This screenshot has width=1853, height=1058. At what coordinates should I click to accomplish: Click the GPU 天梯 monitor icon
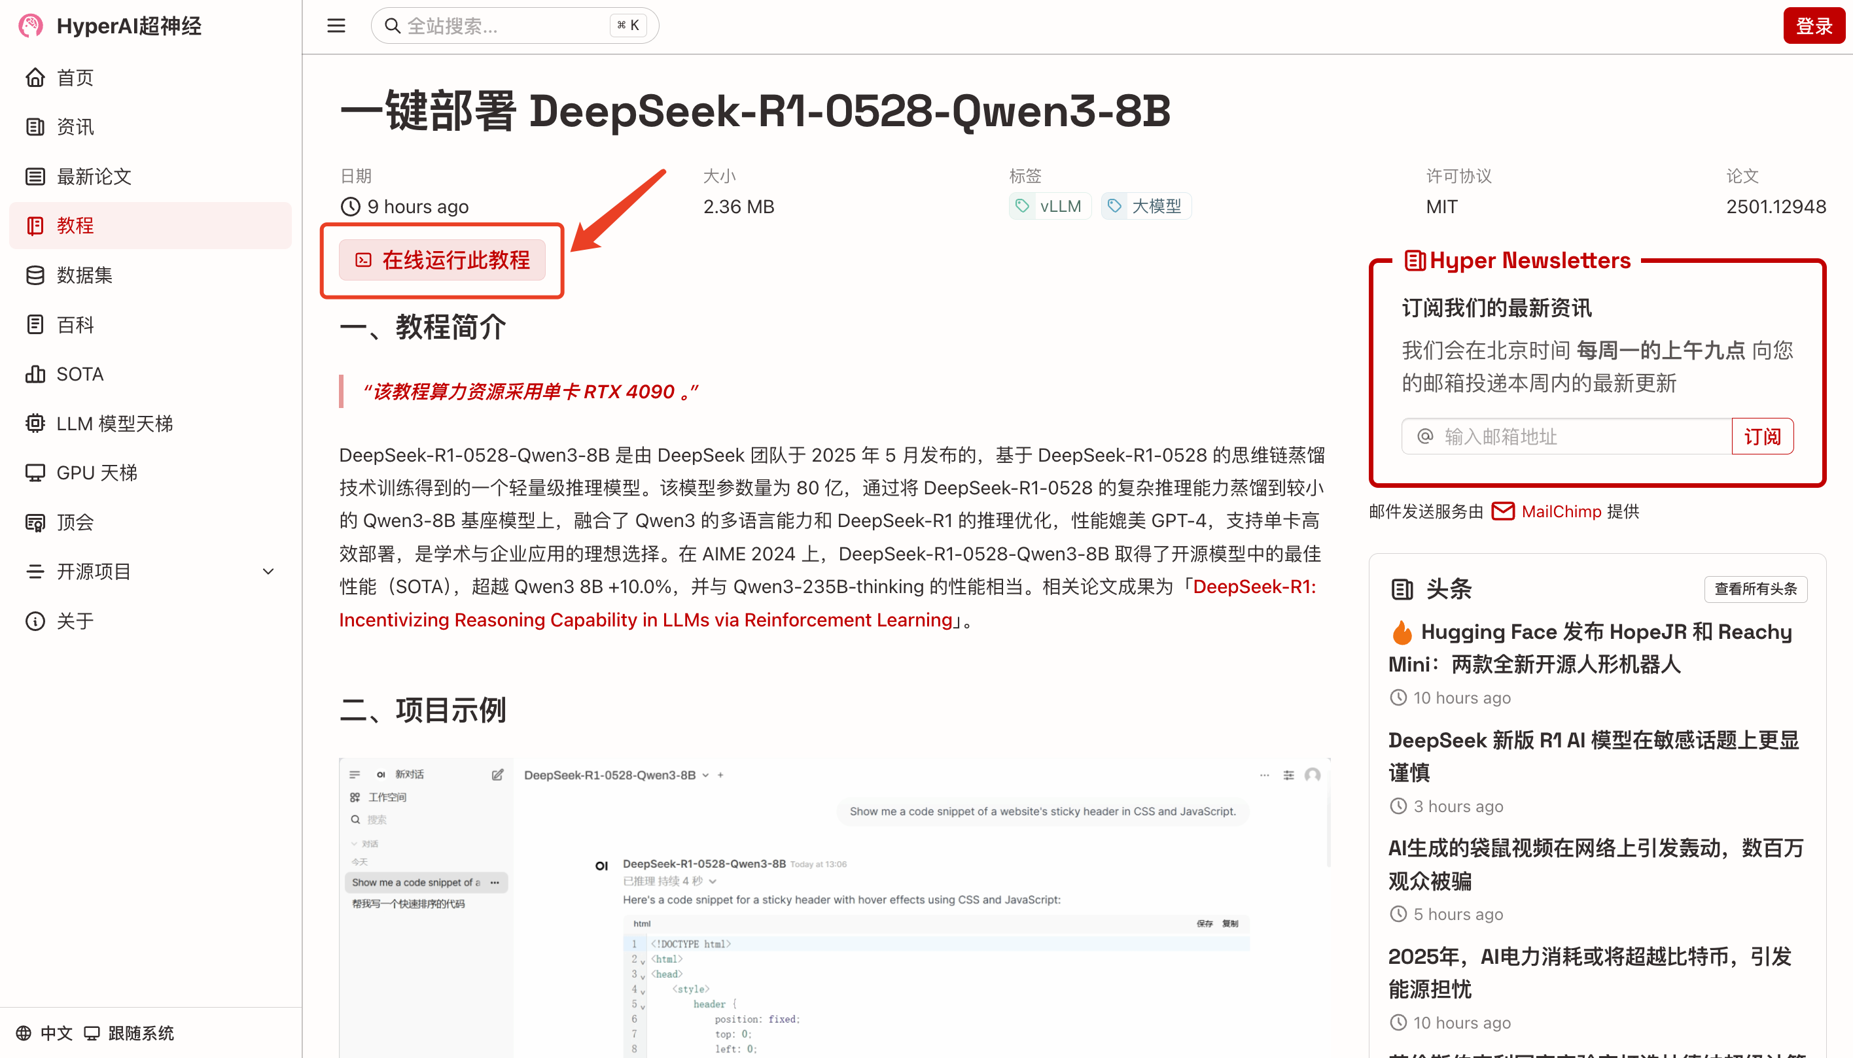35,472
